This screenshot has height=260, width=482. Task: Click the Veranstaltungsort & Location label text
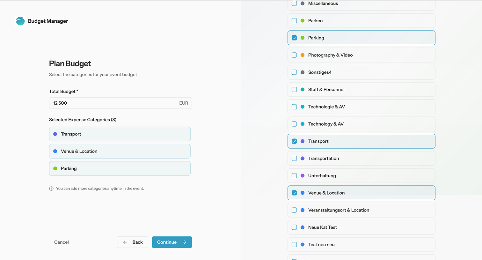pyautogui.click(x=339, y=210)
